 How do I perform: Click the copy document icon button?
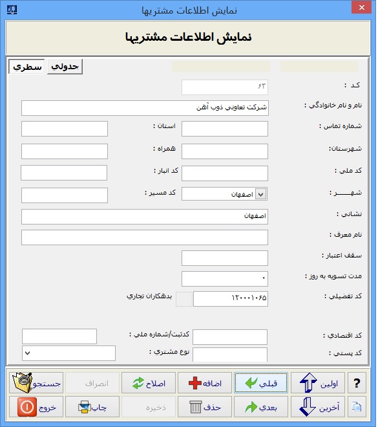pyautogui.click(x=357, y=406)
